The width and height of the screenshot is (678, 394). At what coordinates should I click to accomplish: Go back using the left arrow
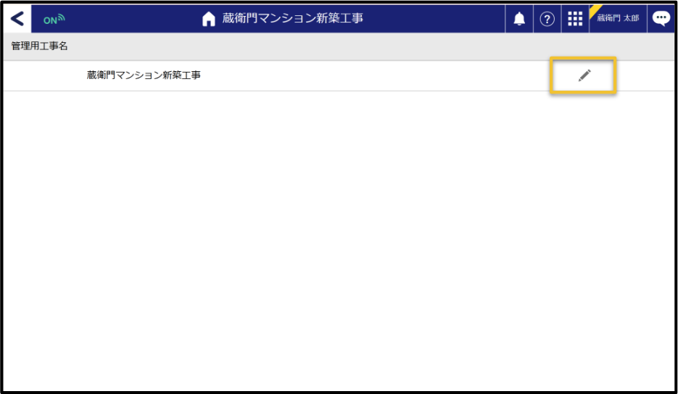coord(17,19)
